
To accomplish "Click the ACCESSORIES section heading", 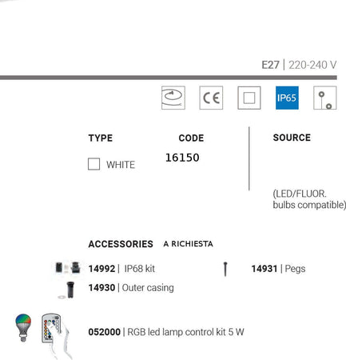I will point(121,244).
